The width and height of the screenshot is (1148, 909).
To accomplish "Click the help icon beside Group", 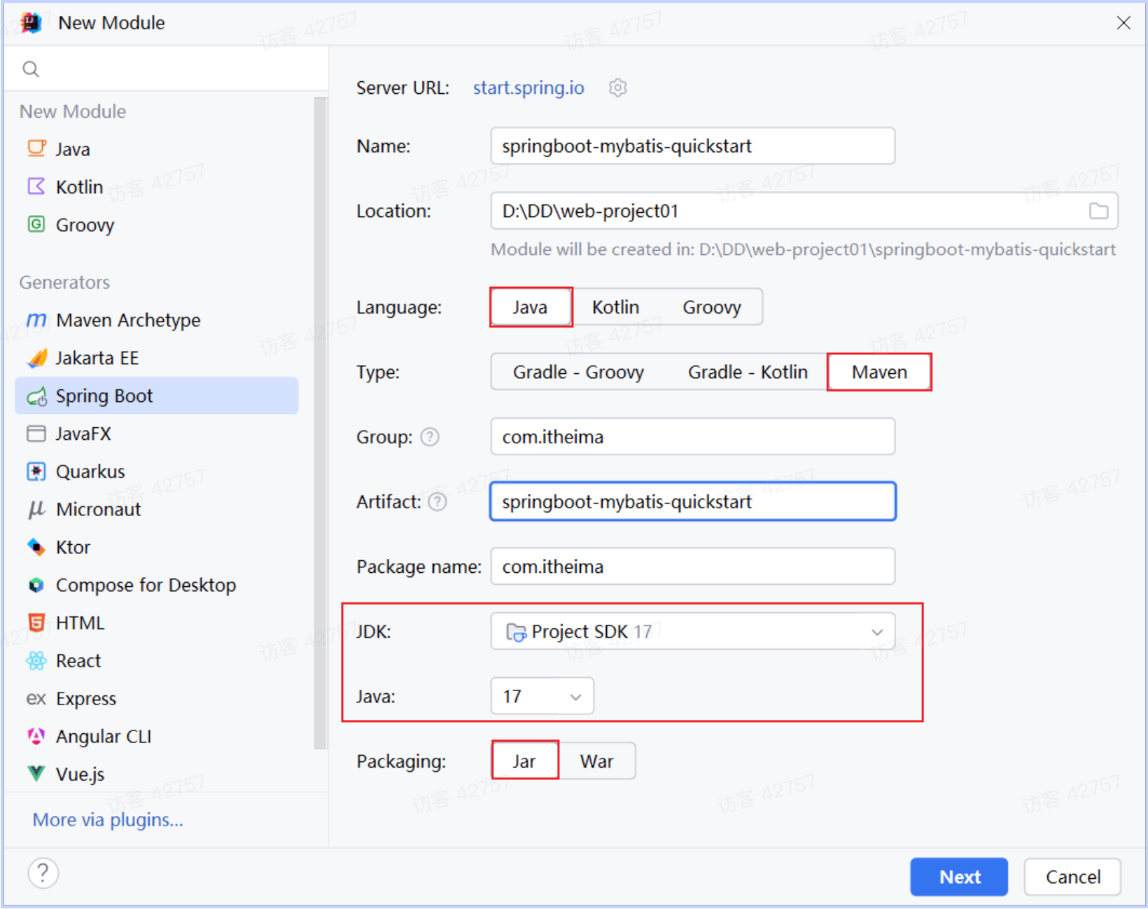I will 430,437.
